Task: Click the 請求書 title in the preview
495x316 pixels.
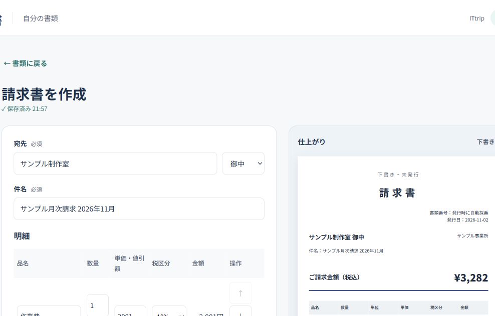Action: (397, 193)
